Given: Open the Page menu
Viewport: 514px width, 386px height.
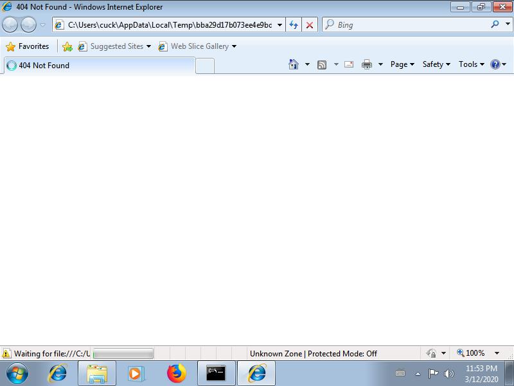Looking at the screenshot, I should 402,64.
